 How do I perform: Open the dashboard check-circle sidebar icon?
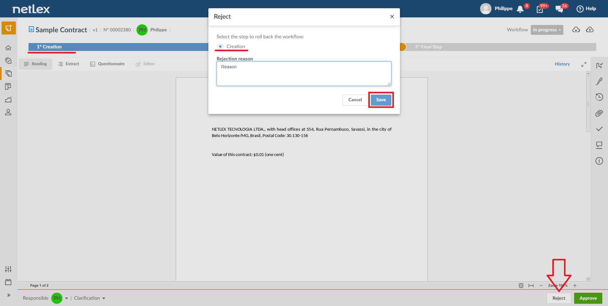tap(8, 60)
